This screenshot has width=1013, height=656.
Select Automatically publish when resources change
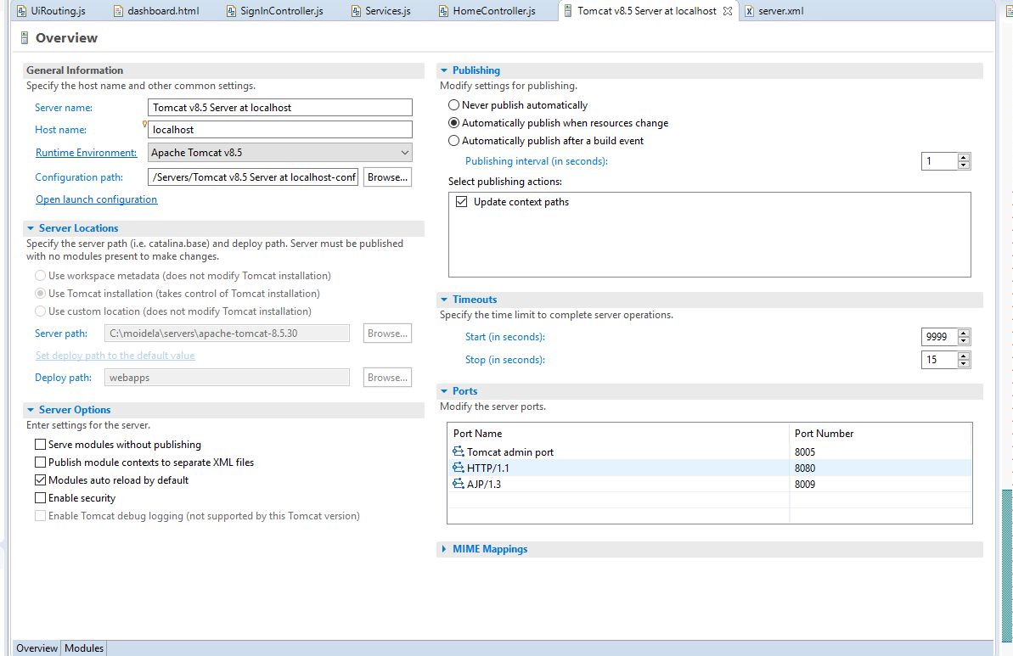click(x=453, y=123)
